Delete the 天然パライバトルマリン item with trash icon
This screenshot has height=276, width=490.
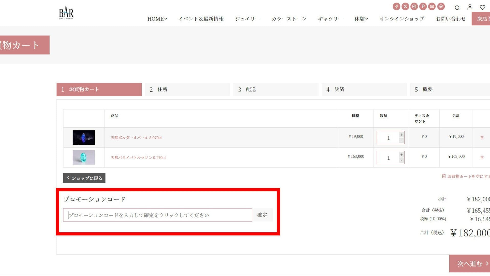click(x=482, y=158)
